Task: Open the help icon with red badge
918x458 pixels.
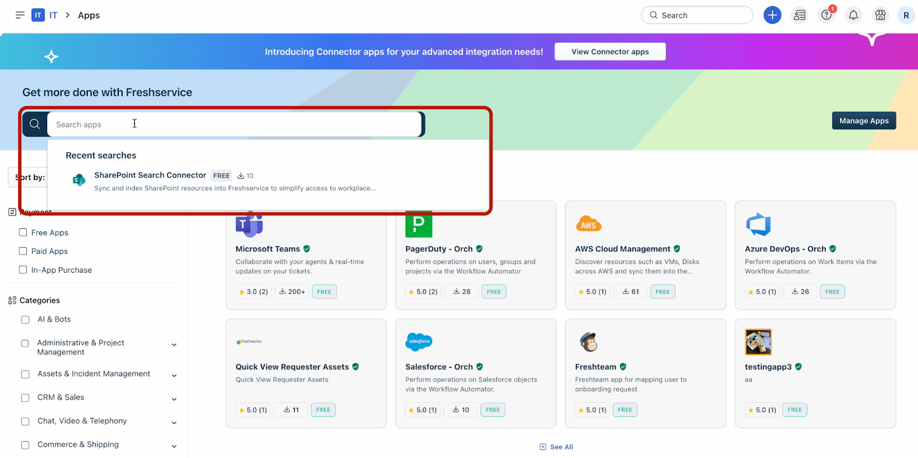Action: click(827, 15)
